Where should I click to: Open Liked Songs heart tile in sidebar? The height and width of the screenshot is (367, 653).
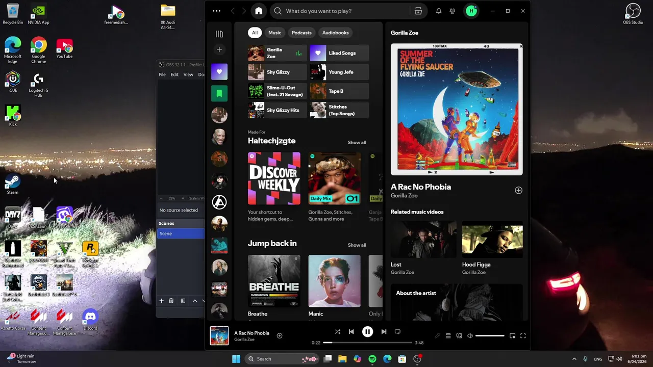point(219,72)
